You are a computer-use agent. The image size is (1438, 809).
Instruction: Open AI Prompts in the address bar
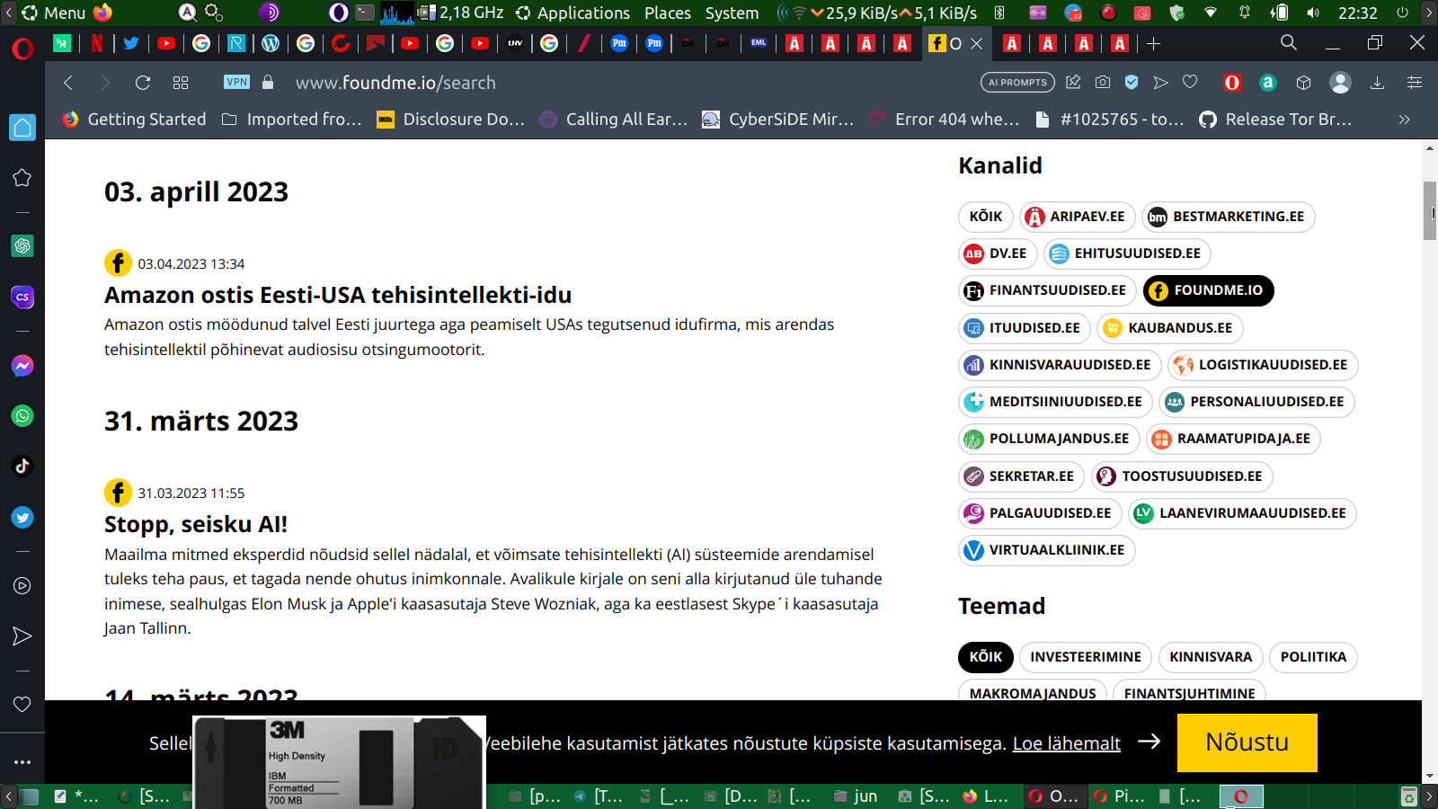click(x=1017, y=83)
